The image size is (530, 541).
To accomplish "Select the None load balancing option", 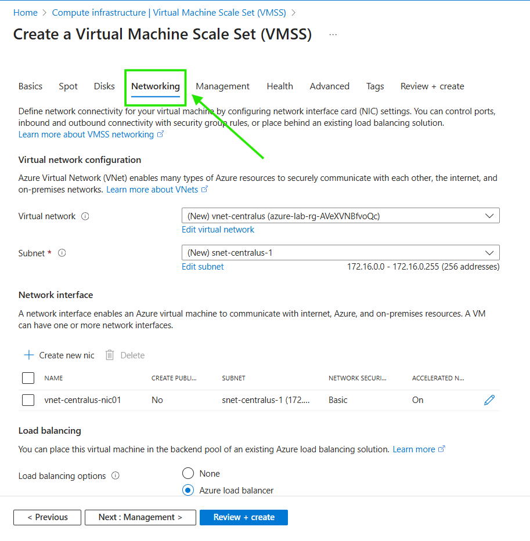I will tap(188, 473).
